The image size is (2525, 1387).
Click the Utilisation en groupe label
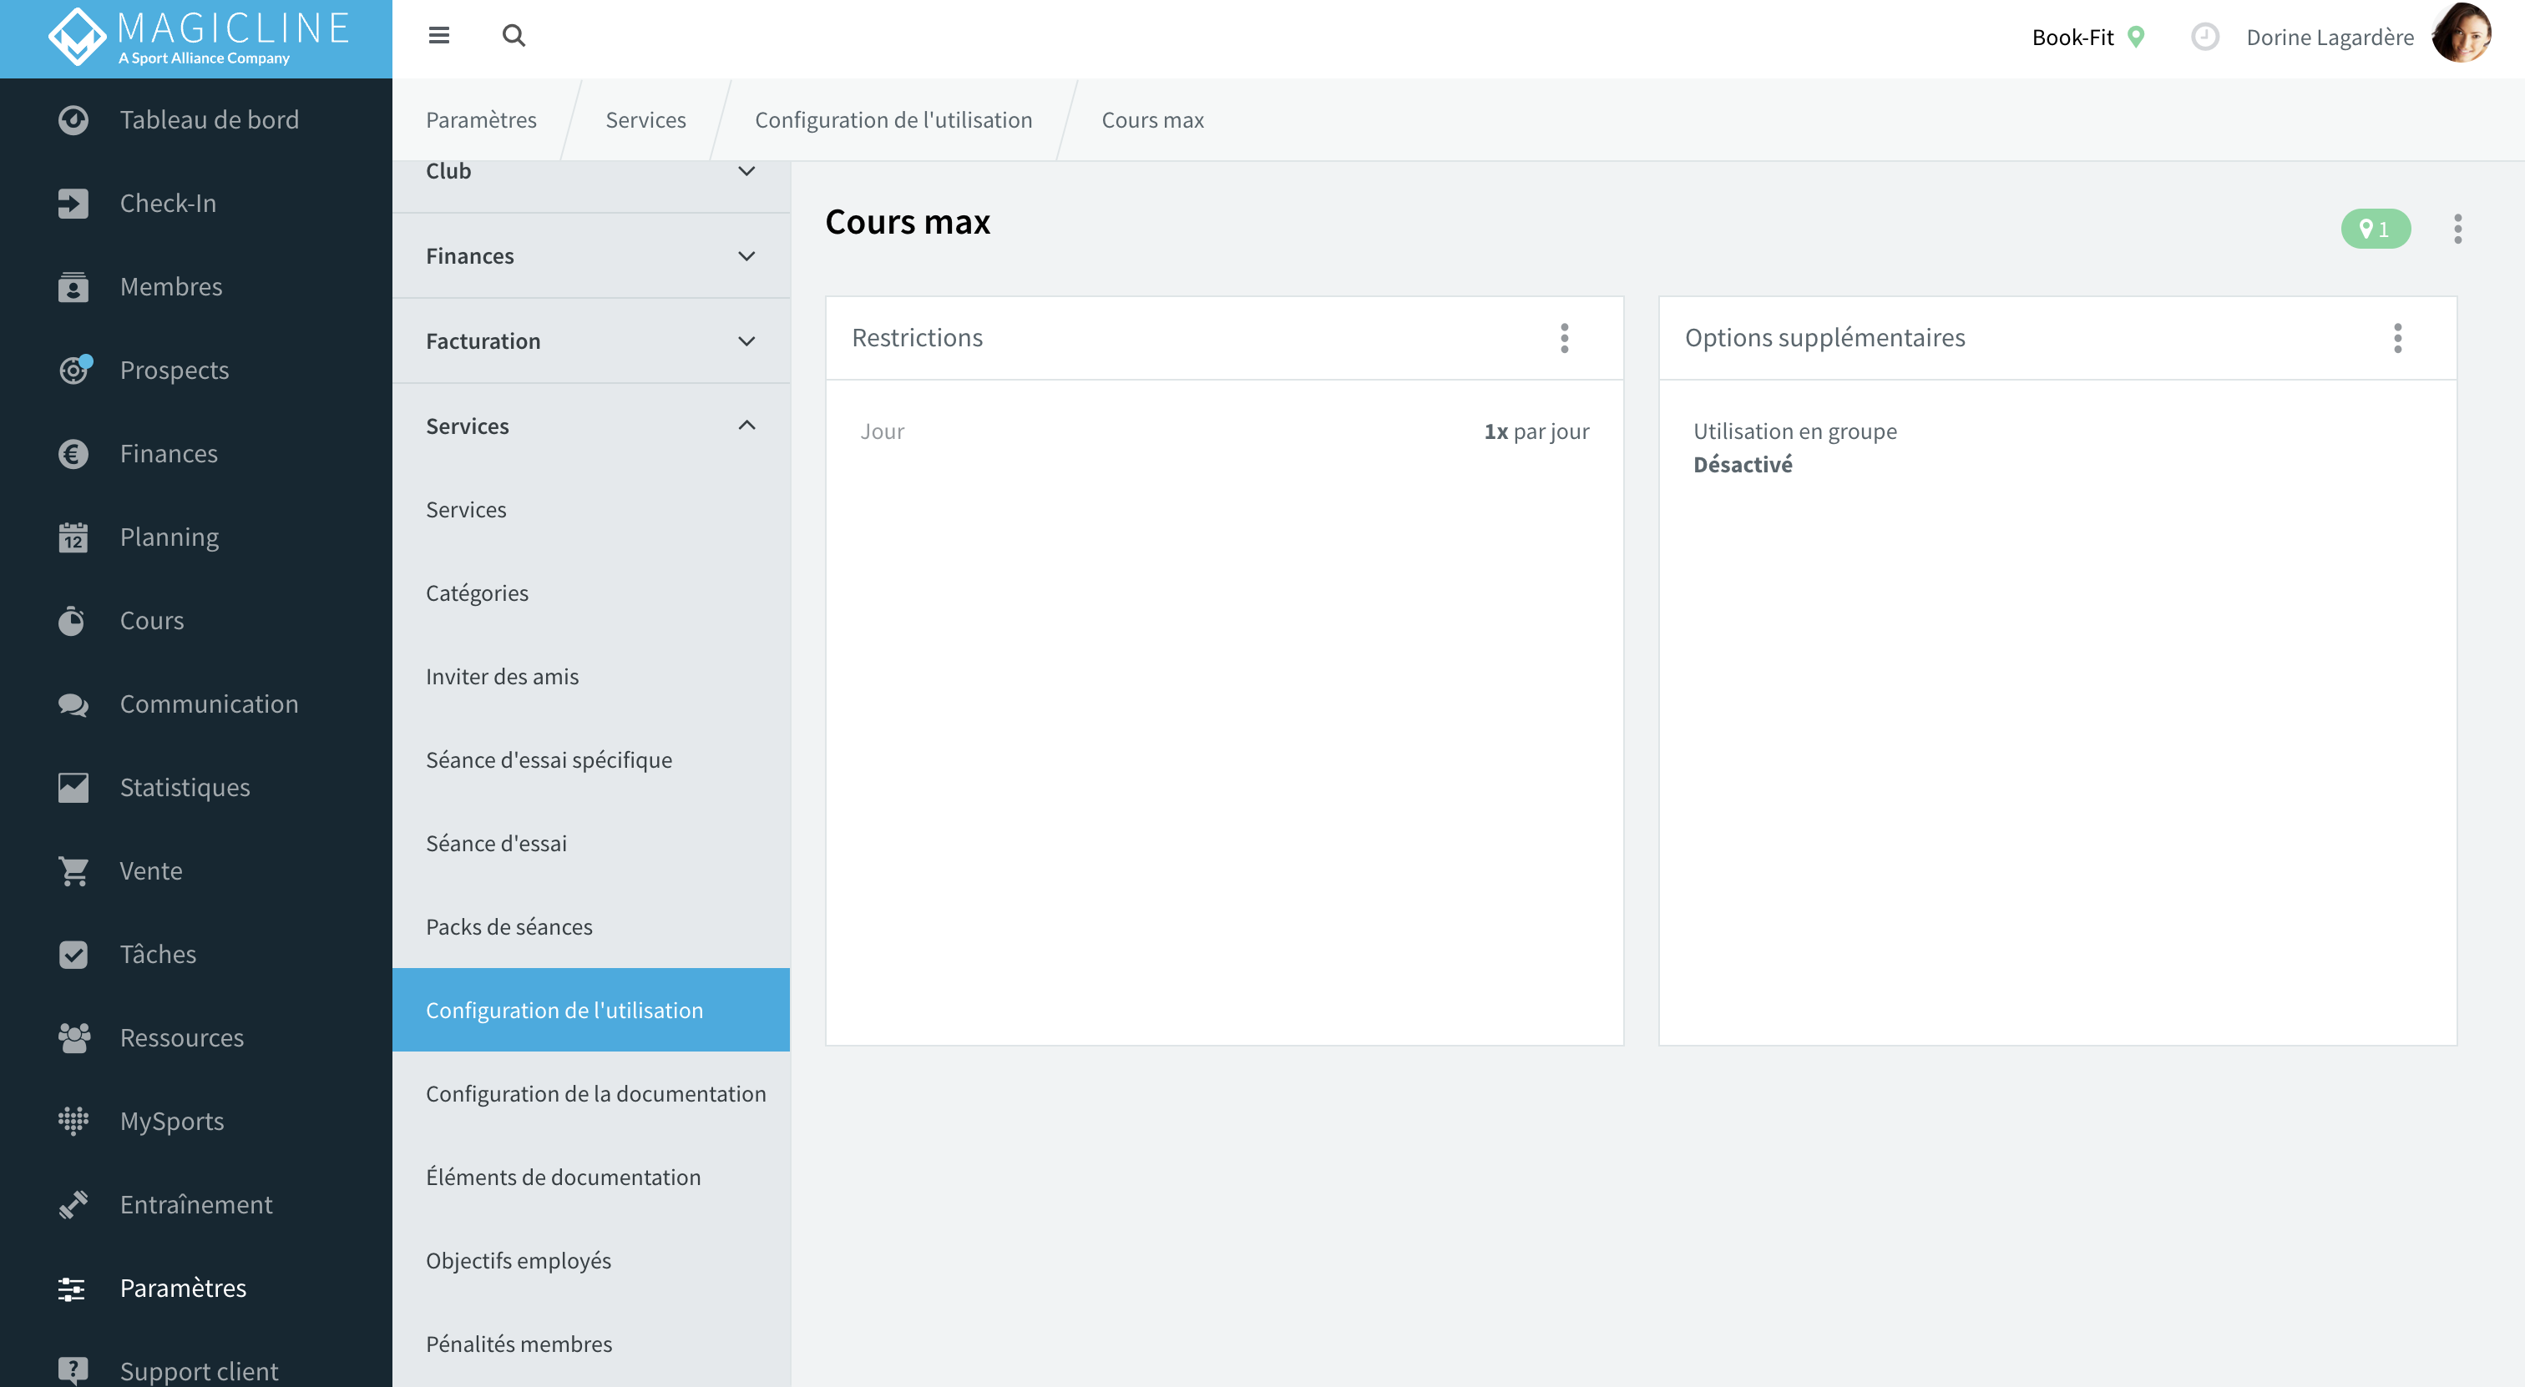1794,431
